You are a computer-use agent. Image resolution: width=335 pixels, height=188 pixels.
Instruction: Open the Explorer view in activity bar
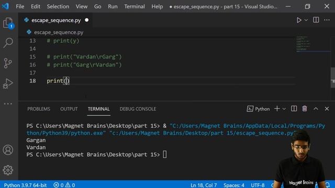point(8,23)
